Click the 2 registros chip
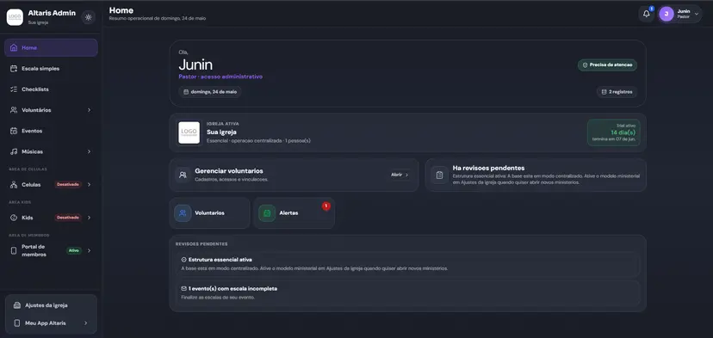 point(617,92)
